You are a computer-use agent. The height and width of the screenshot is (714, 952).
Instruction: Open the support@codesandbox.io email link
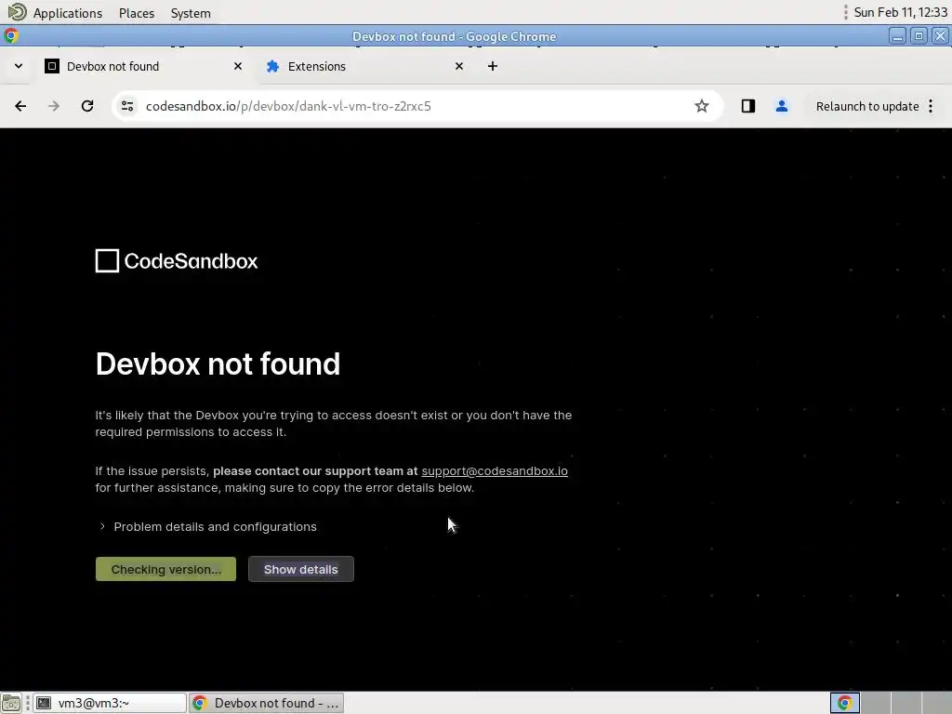495,471
